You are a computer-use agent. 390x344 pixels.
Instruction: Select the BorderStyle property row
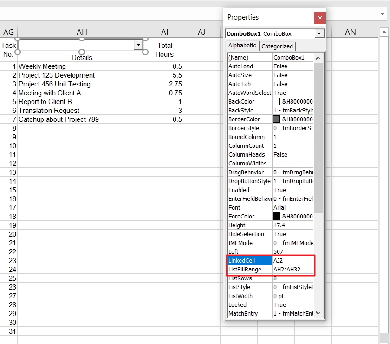pyautogui.click(x=270, y=128)
